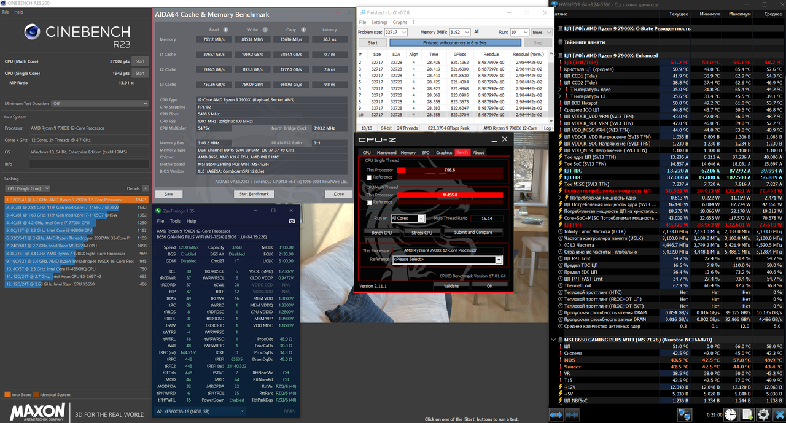Viewport: 786px width, 423px height.
Task: Open CPU (Single Core) ranking dropdown
Action: (27, 188)
